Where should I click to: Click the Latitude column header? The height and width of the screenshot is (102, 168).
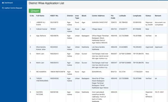click(x=122, y=16)
